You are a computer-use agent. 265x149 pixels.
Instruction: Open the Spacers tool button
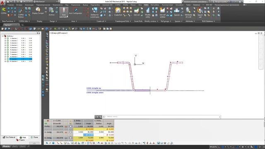[x=177, y=12]
